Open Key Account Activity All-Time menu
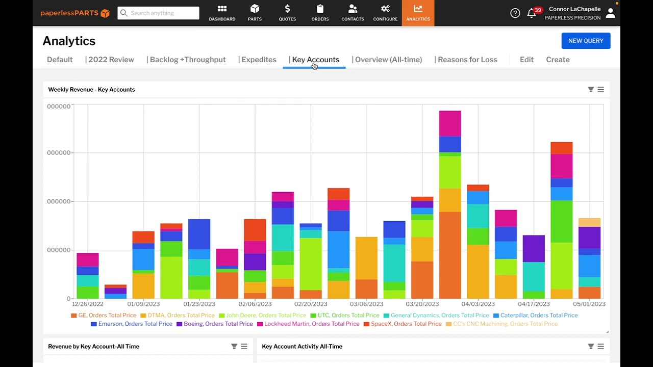Screen dimensions: 653x367 coord(600,346)
